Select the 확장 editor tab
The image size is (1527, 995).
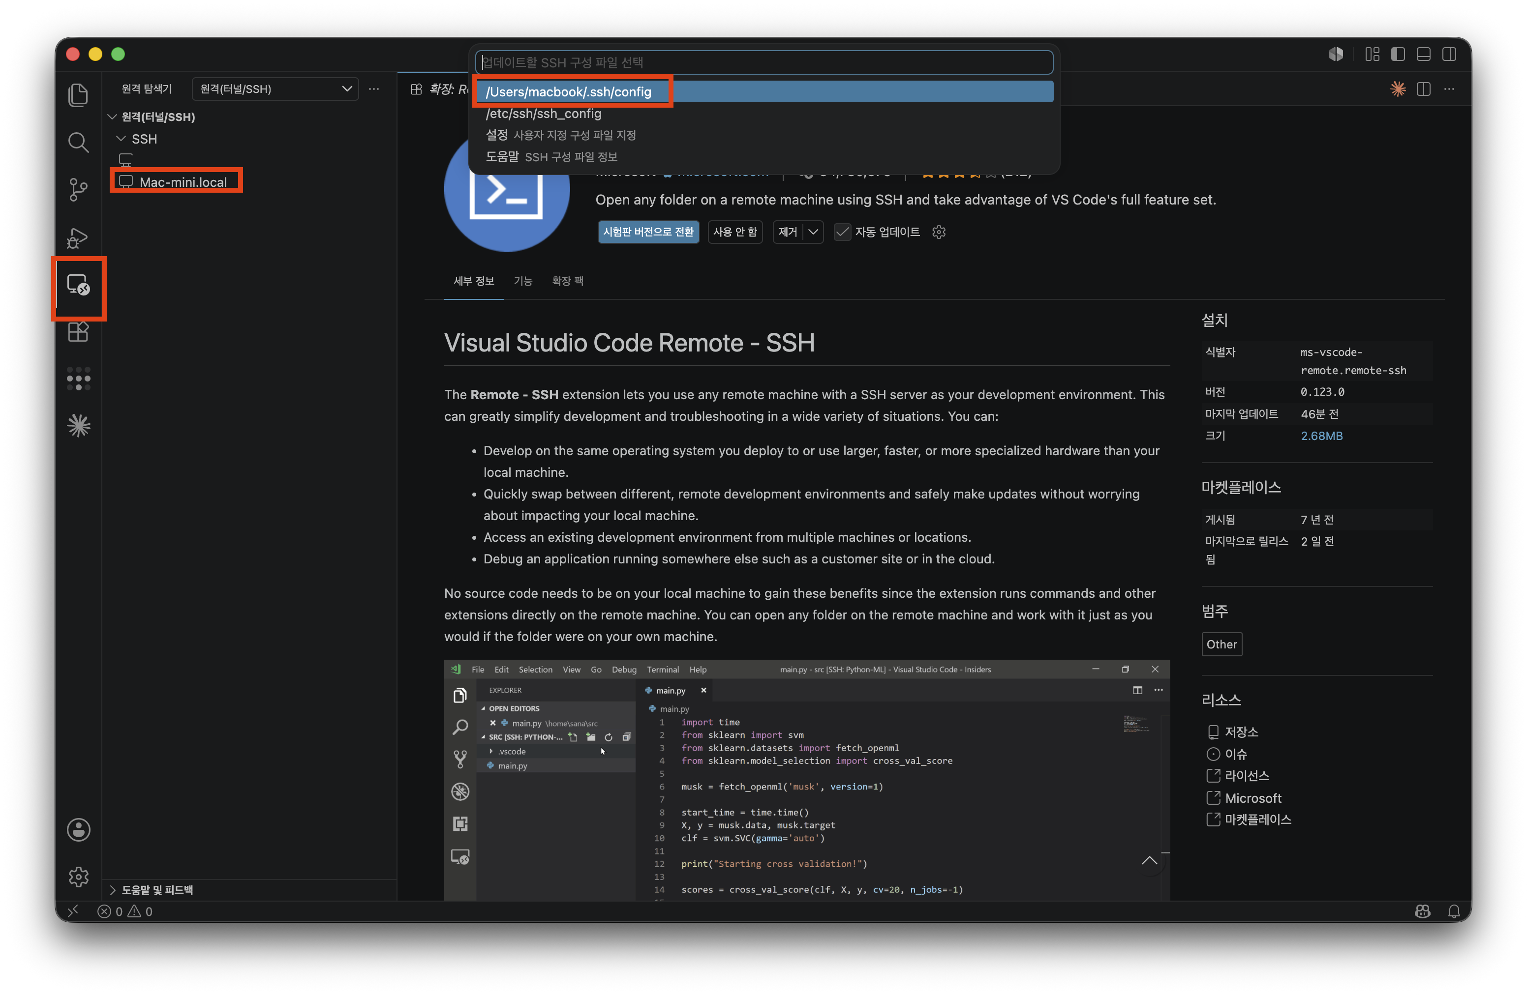click(440, 89)
